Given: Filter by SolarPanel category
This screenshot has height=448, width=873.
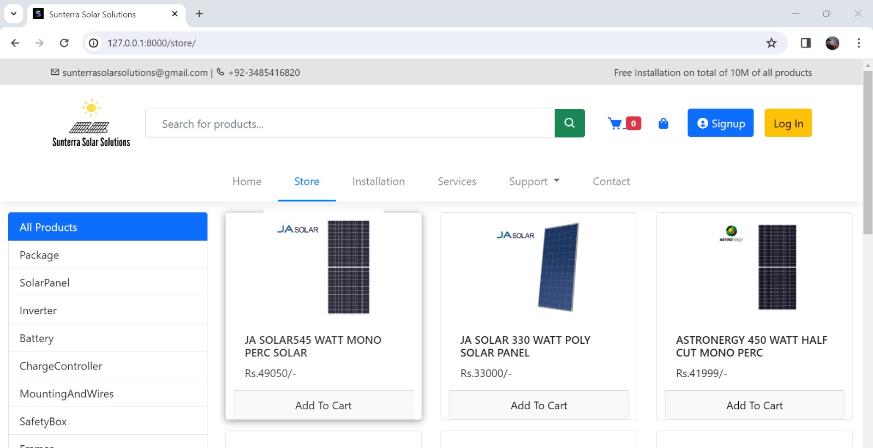Looking at the screenshot, I should (108, 282).
